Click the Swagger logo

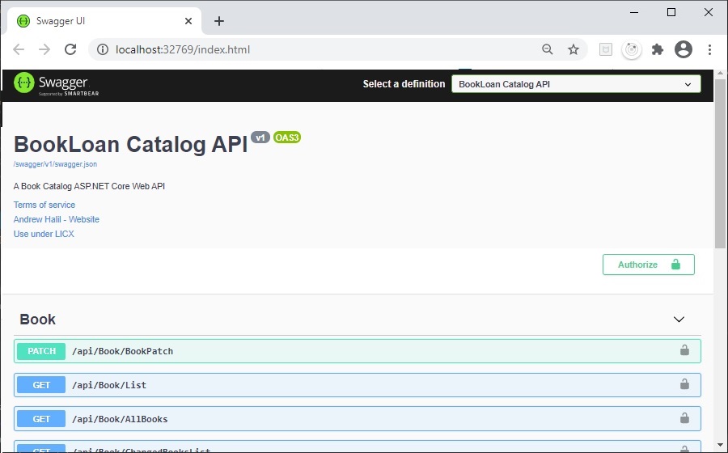[x=56, y=84]
